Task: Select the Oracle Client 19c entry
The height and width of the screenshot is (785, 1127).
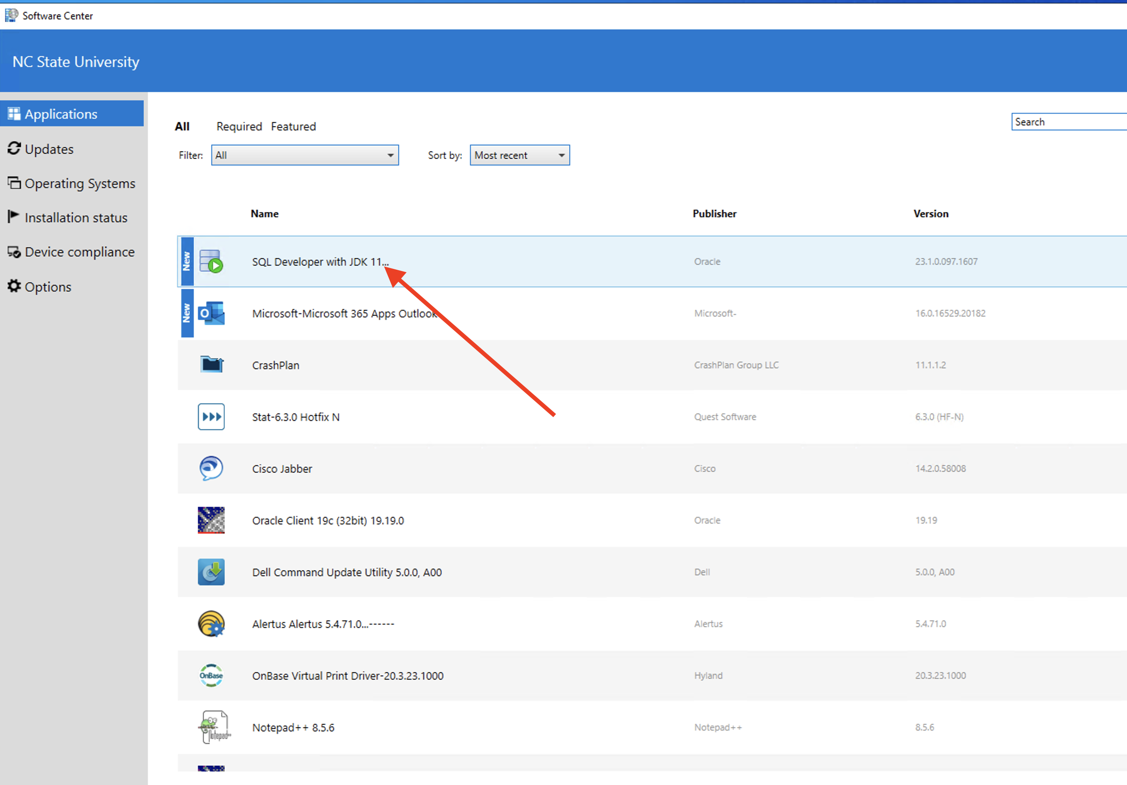Action: click(x=328, y=520)
